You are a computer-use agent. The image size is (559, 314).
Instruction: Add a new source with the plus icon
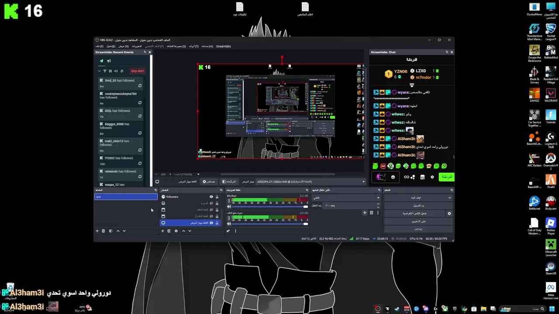point(162,231)
